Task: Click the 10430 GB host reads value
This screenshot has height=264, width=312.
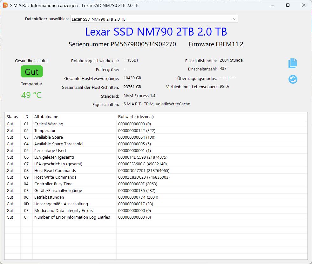Action: click(x=132, y=78)
